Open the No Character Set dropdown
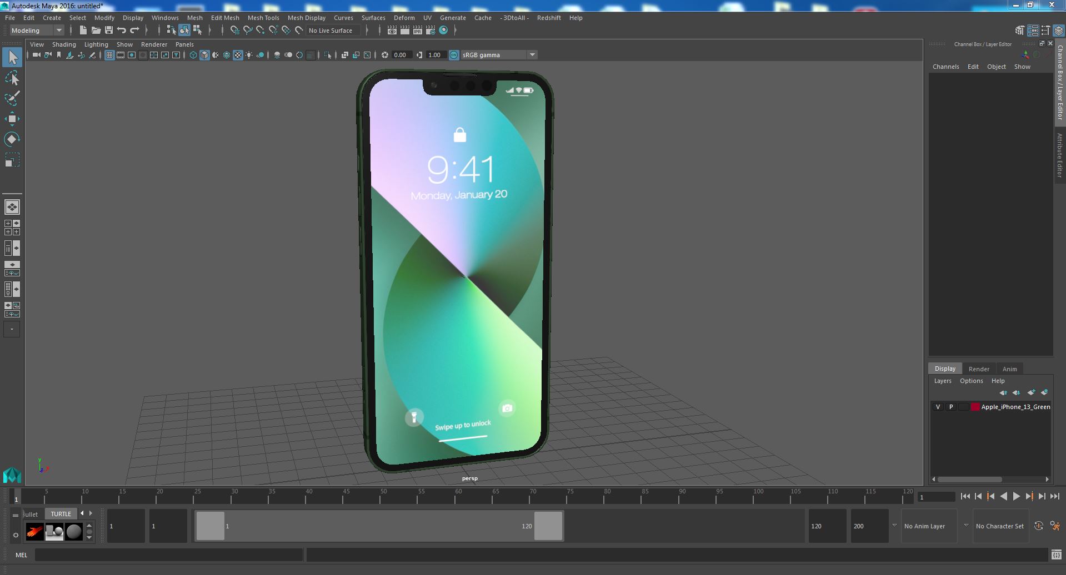Image resolution: width=1066 pixels, height=575 pixels. (x=1000, y=526)
